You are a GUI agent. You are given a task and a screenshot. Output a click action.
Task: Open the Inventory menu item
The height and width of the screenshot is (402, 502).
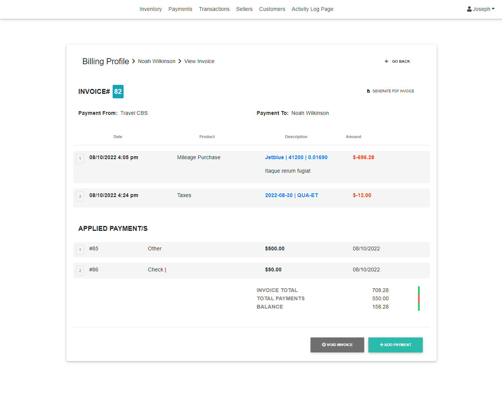click(151, 9)
